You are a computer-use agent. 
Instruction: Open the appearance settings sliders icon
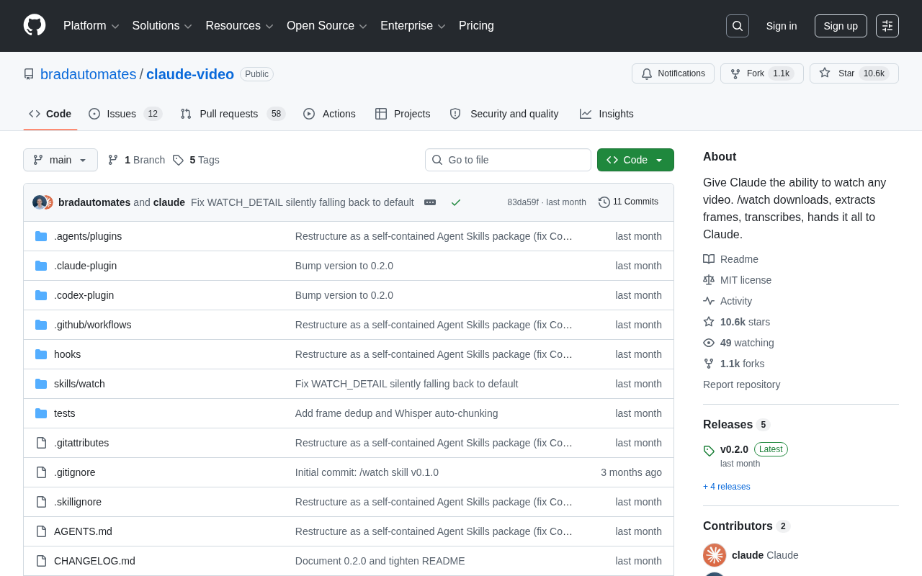pos(887,26)
